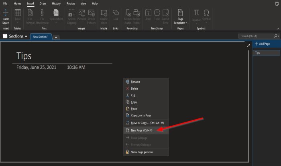Click the date Friday, June 25, 2021
This screenshot has height=166, width=281.
coord(37,68)
